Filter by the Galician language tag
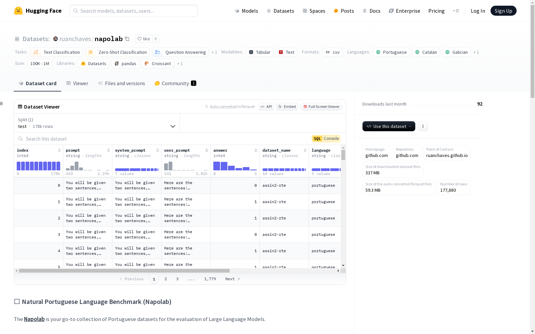This screenshot has width=535, height=334. click(x=456, y=52)
